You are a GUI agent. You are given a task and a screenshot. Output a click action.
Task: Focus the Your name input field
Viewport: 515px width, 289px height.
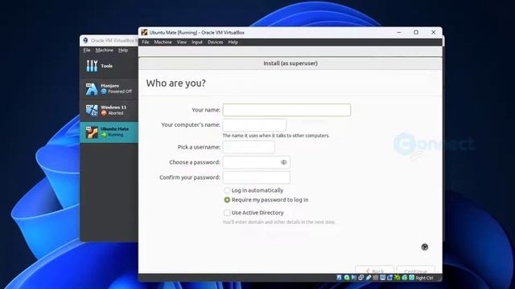(286, 110)
